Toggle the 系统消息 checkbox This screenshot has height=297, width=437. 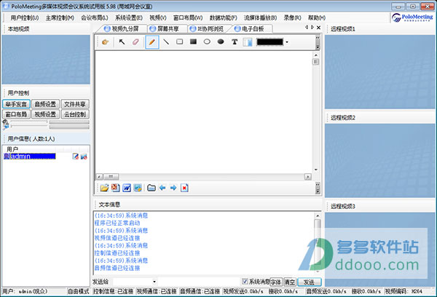click(x=245, y=282)
